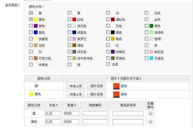Screen dimensions: 193x128
Task: Check the 巧克力色 checkbox
Action: click(31, 58)
